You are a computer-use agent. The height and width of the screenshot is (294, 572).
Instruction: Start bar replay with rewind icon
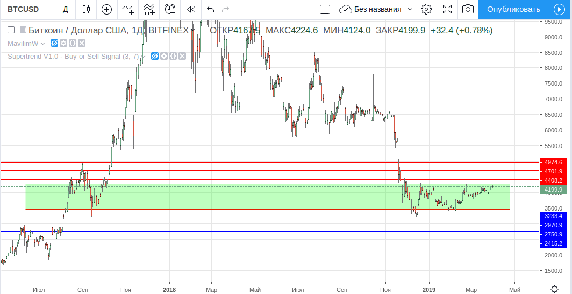coord(191,9)
